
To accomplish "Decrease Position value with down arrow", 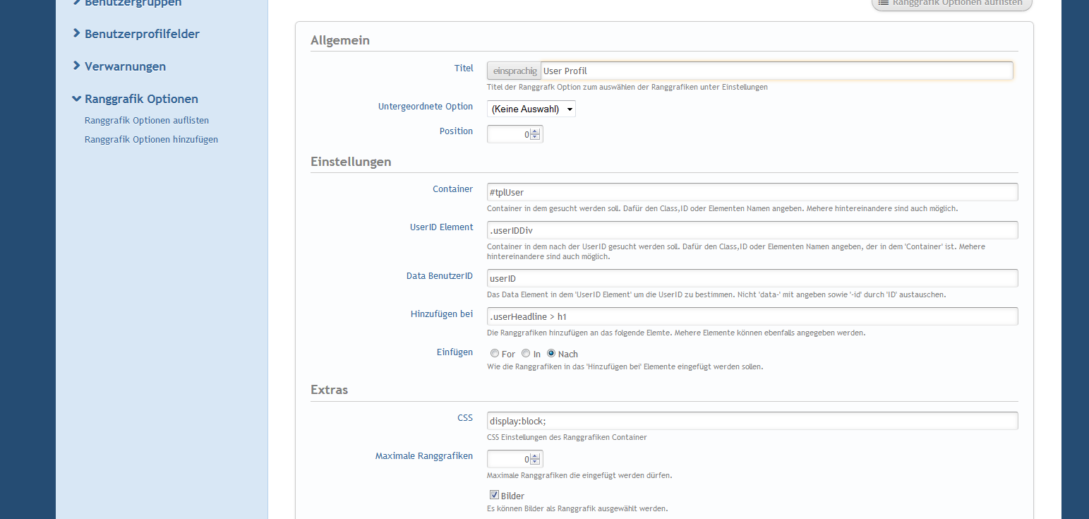I will tap(535, 137).
